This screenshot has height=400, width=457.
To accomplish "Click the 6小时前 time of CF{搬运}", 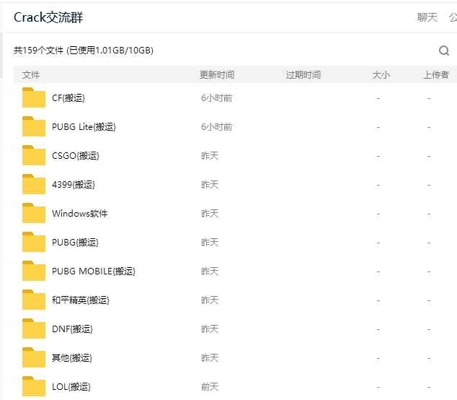I will point(216,97).
